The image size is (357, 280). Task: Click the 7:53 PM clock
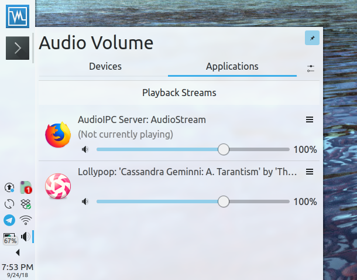point(18,267)
